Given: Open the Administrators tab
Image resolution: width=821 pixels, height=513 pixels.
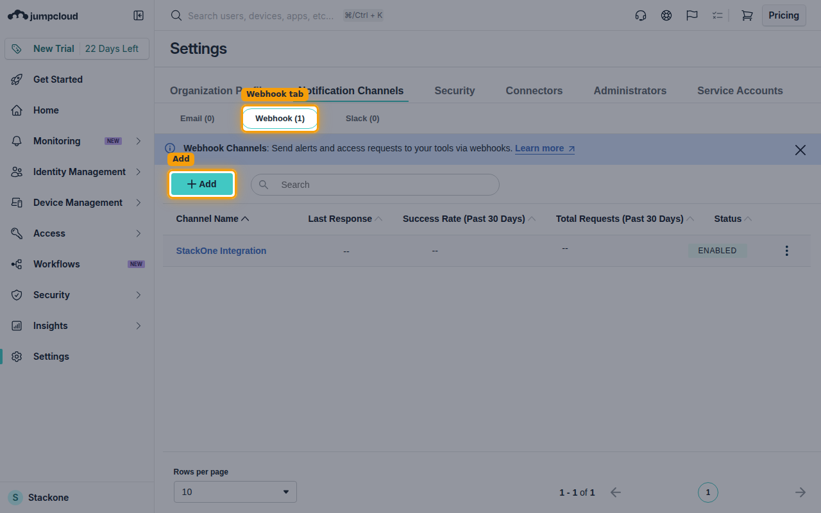Looking at the screenshot, I should pos(630,91).
